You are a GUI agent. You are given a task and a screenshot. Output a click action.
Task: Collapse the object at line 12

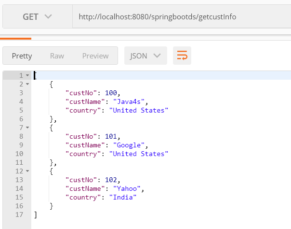27,171
